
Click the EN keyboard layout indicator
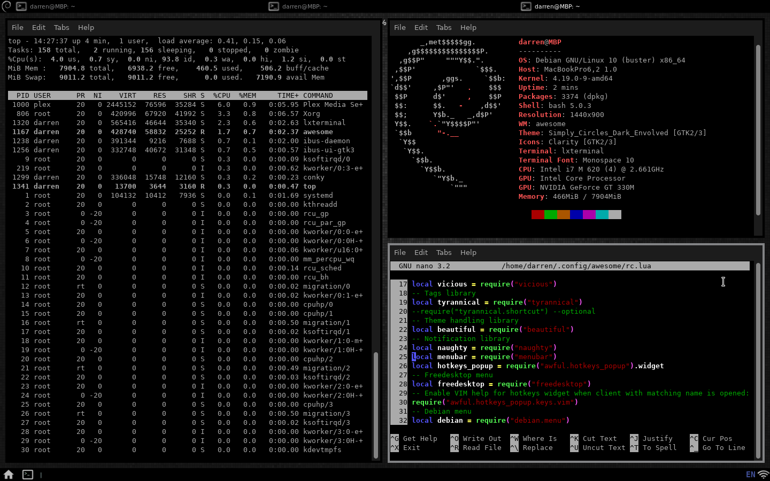(x=750, y=475)
